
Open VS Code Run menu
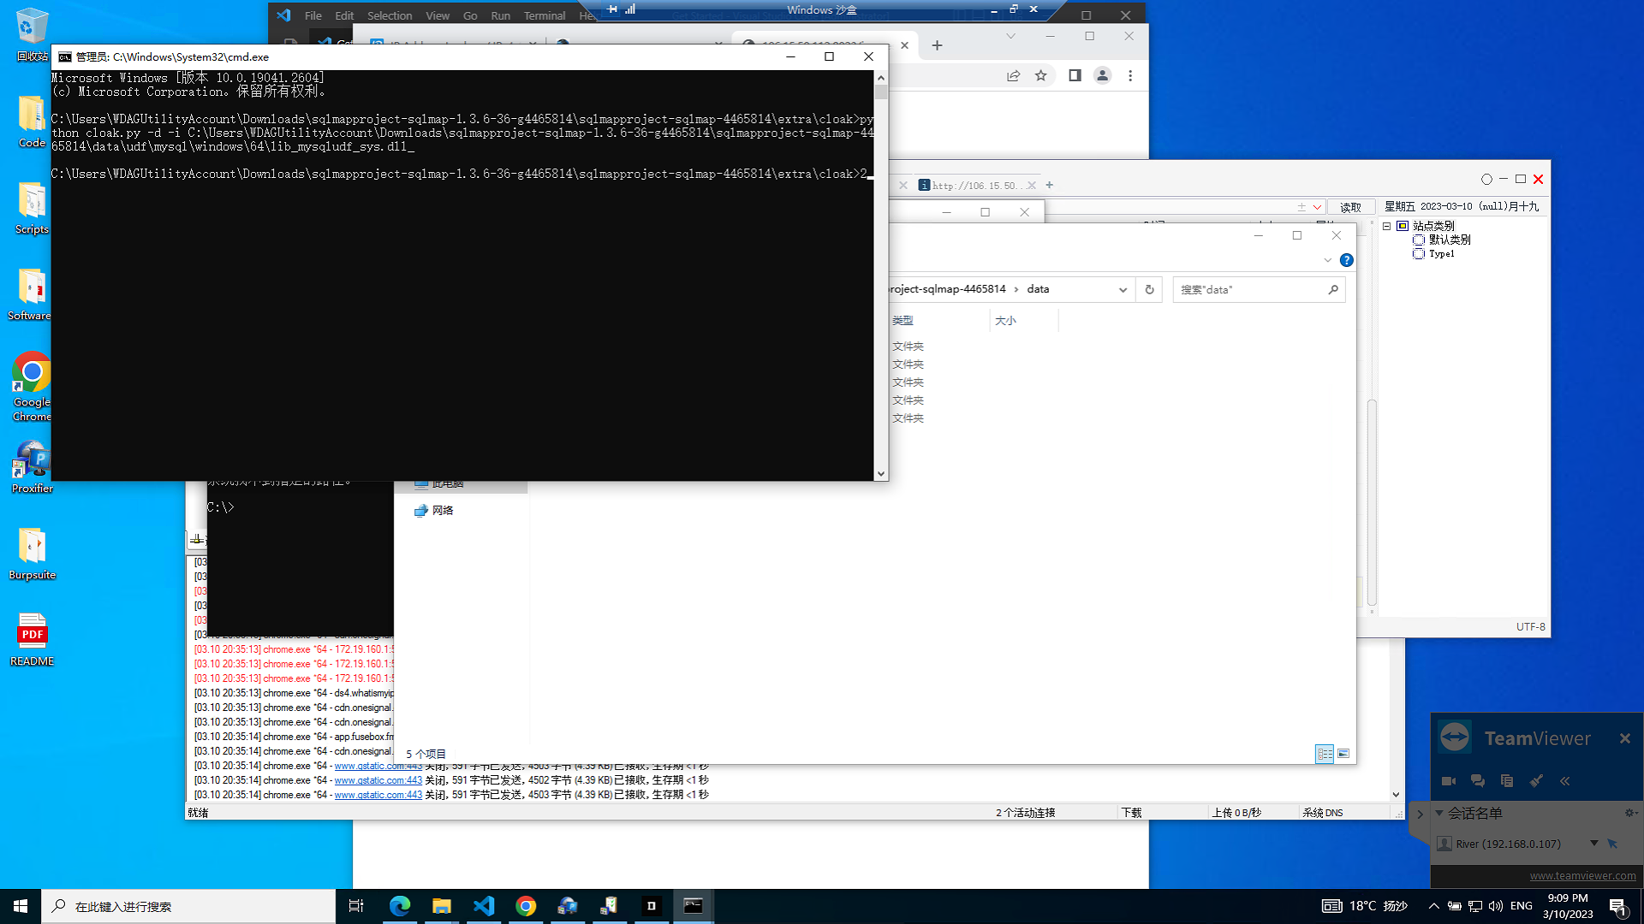pos(501,15)
